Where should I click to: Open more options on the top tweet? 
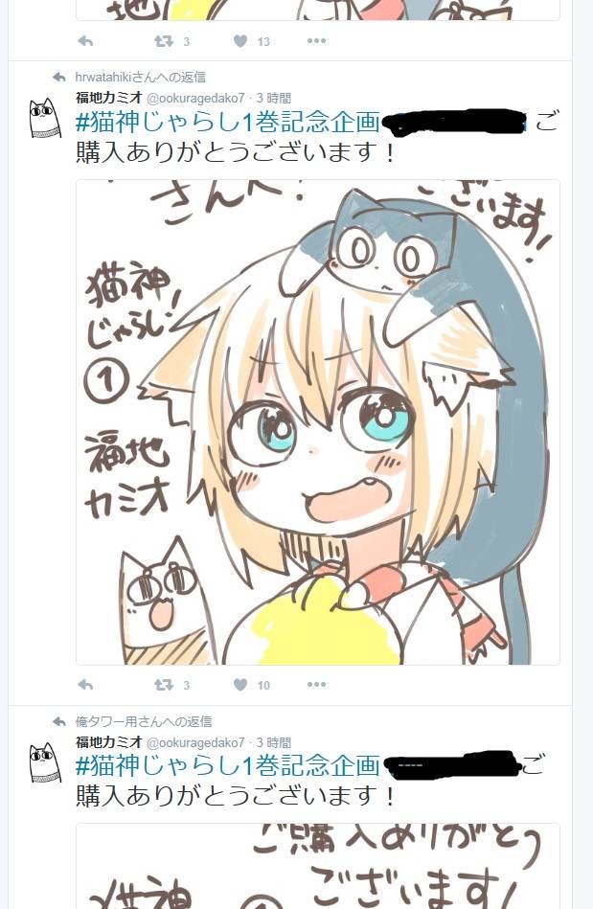316,41
